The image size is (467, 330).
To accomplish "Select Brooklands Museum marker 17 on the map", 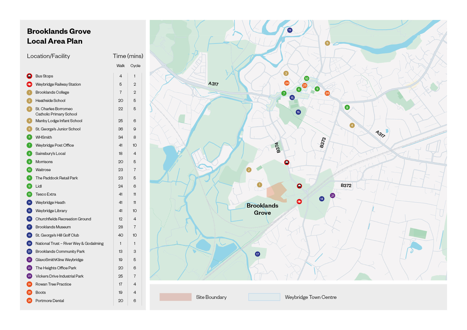I will tap(257, 254).
